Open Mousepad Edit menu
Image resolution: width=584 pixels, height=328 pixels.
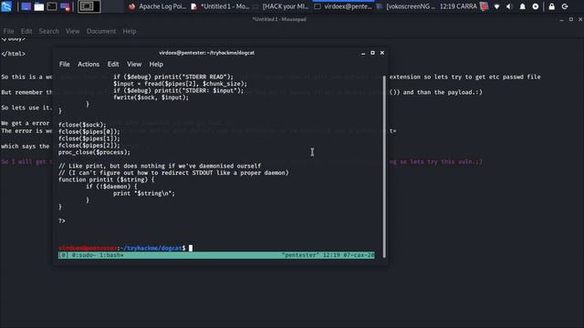click(x=26, y=31)
